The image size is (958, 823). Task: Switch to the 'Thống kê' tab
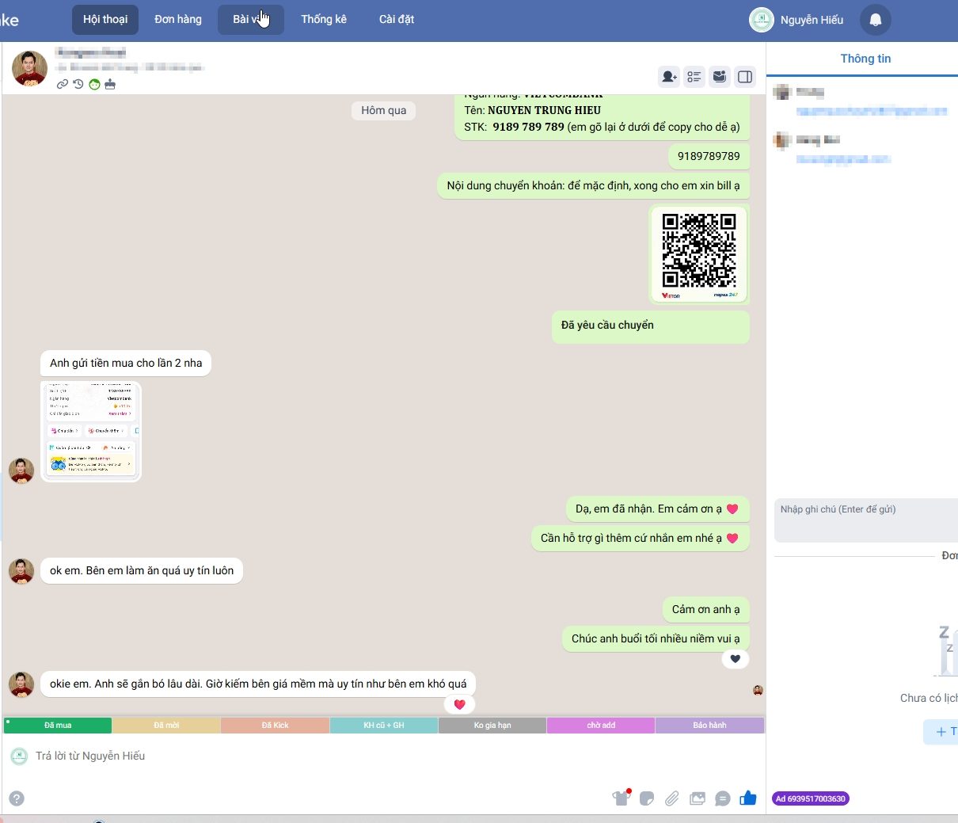(x=324, y=20)
